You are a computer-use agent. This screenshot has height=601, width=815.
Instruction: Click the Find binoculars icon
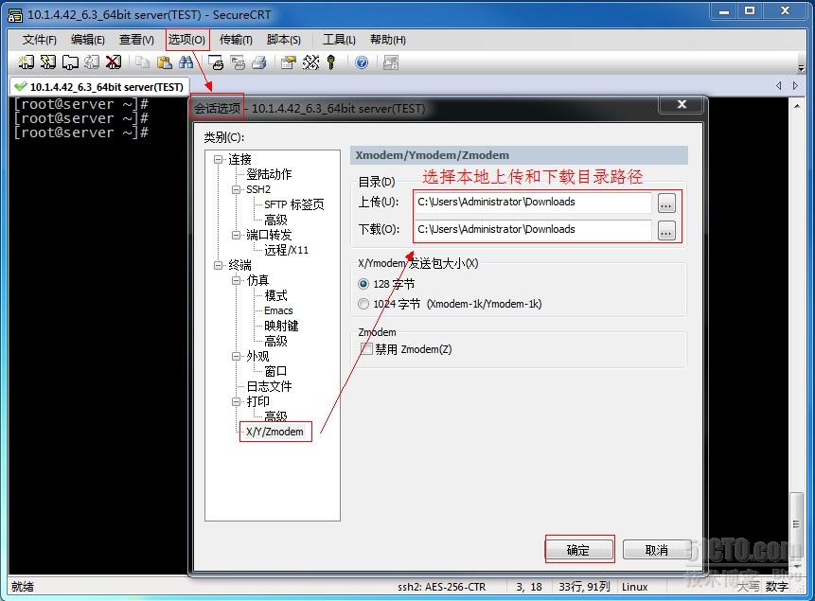coord(186,62)
